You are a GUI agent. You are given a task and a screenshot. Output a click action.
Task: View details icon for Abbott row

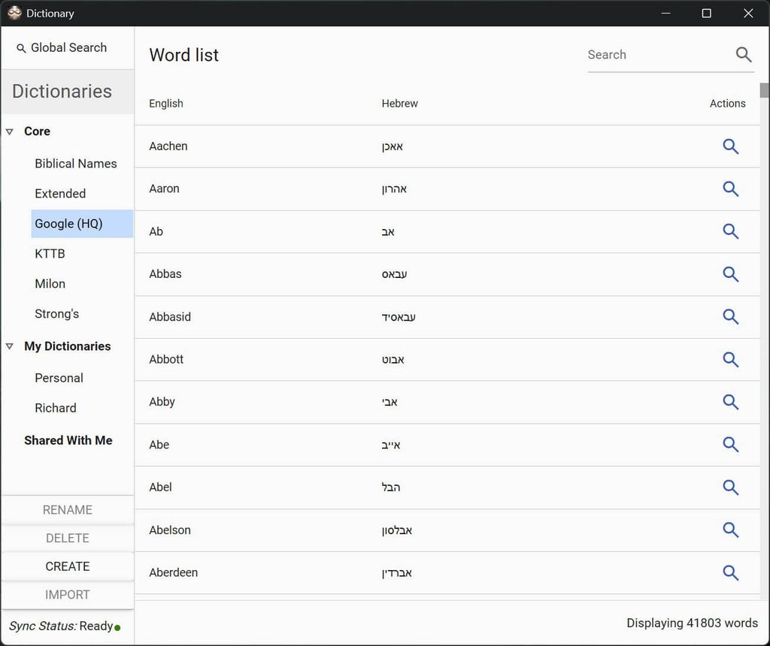(730, 359)
